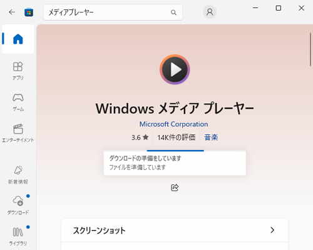The height and width of the screenshot is (250, 313).
Task: Open the ゲーム section in the sidebar
Action: coord(18,102)
